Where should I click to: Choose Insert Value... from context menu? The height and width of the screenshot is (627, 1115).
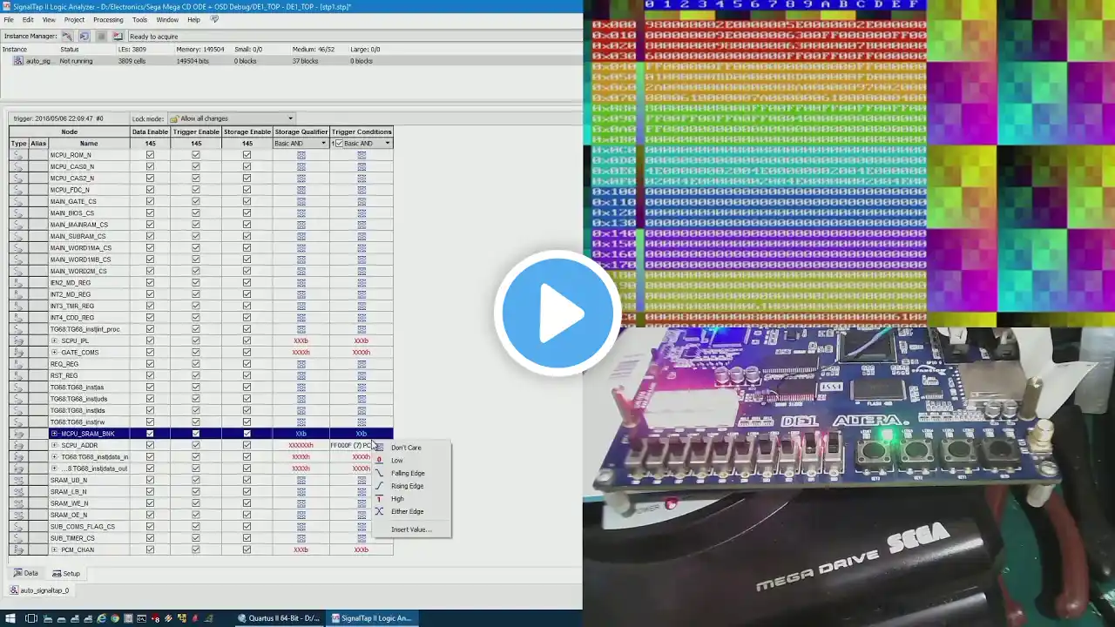pyautogui.click(x=411, y=529)
